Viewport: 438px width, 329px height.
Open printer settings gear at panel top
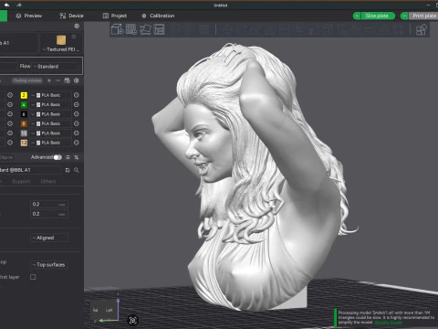click(77, 27)
